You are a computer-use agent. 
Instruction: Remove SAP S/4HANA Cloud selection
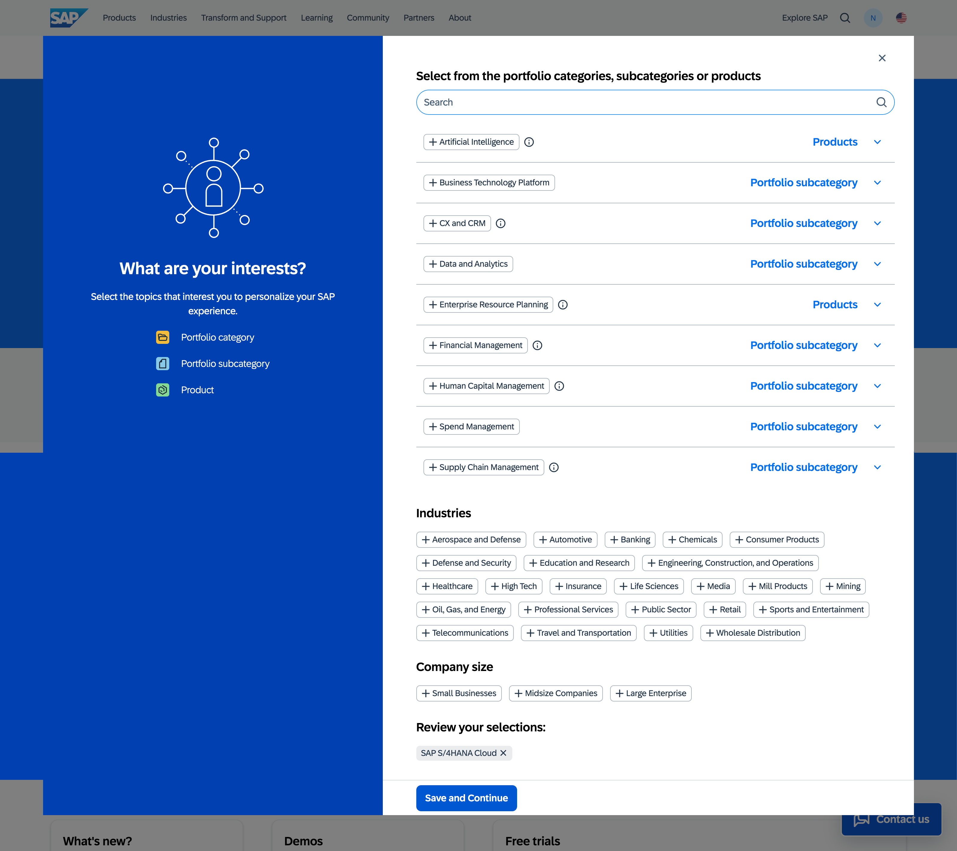pyautogui.click(x=503, y=753)
